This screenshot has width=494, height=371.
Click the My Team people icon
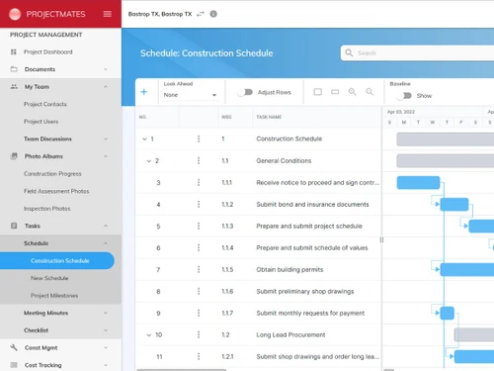pyautogui.click(x=14, y=87)
